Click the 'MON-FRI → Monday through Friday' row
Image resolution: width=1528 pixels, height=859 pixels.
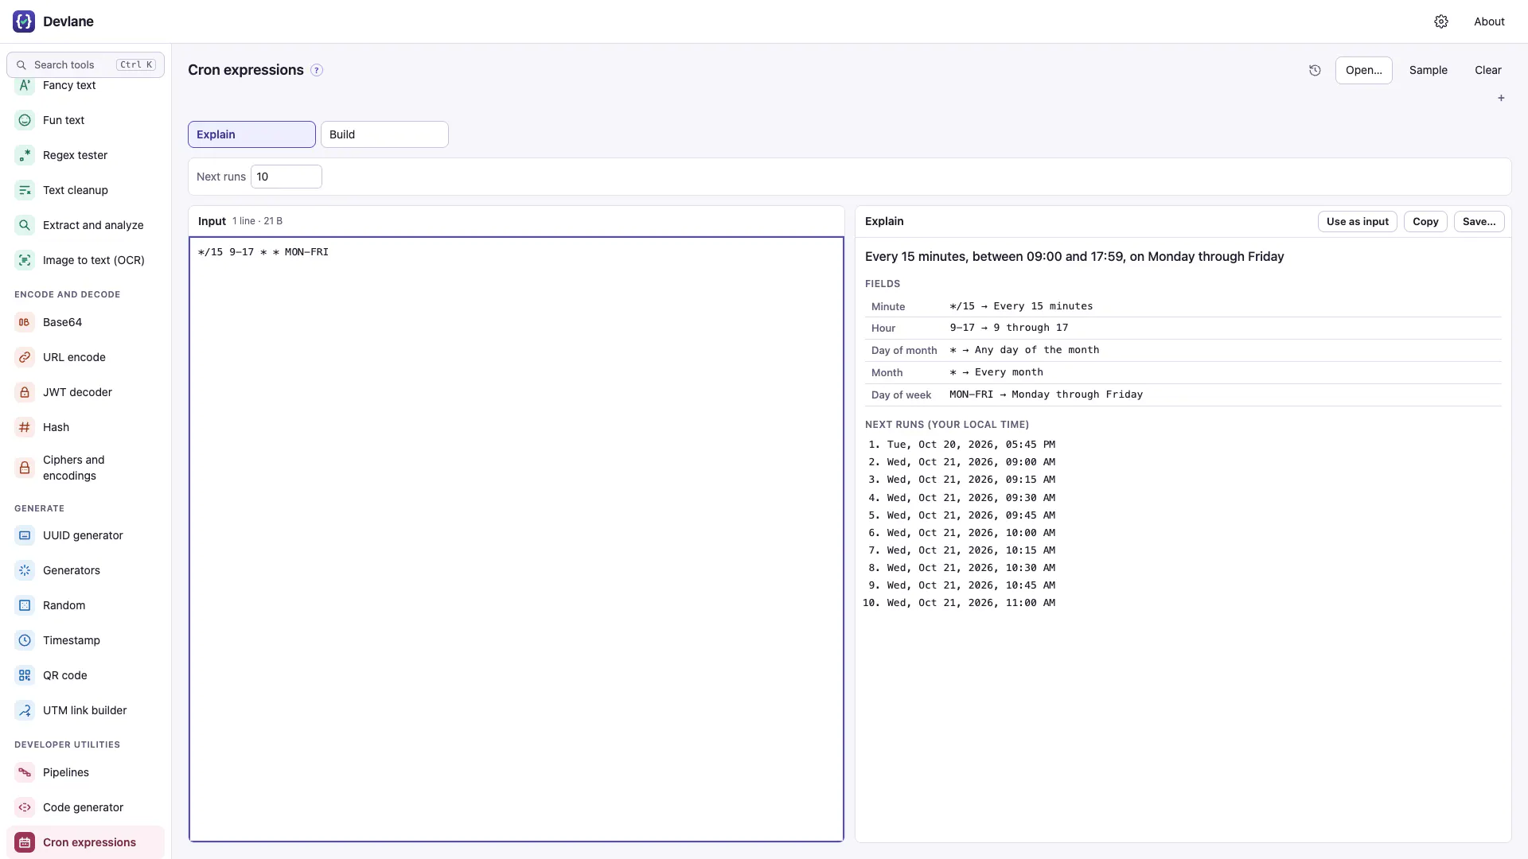point(1183,395)
